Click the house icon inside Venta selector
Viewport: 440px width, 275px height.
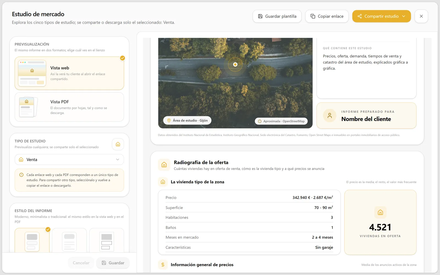(x=21, y=159)
